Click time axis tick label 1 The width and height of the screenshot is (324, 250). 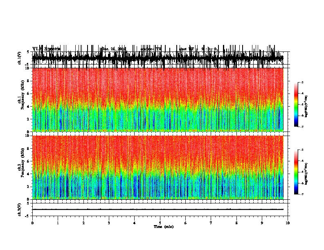pos(58,223)
